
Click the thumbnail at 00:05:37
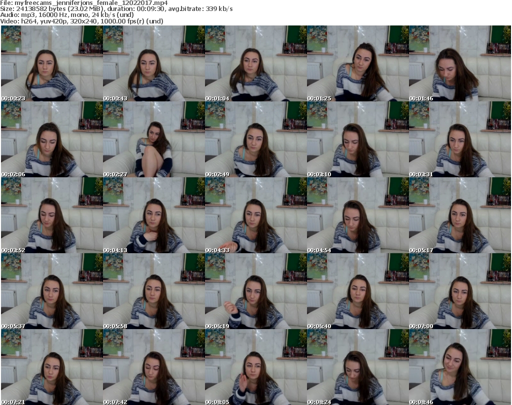pyautogui.click(x=52, y=291)
